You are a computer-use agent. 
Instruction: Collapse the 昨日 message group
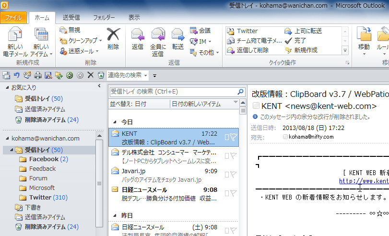(115, 216)
